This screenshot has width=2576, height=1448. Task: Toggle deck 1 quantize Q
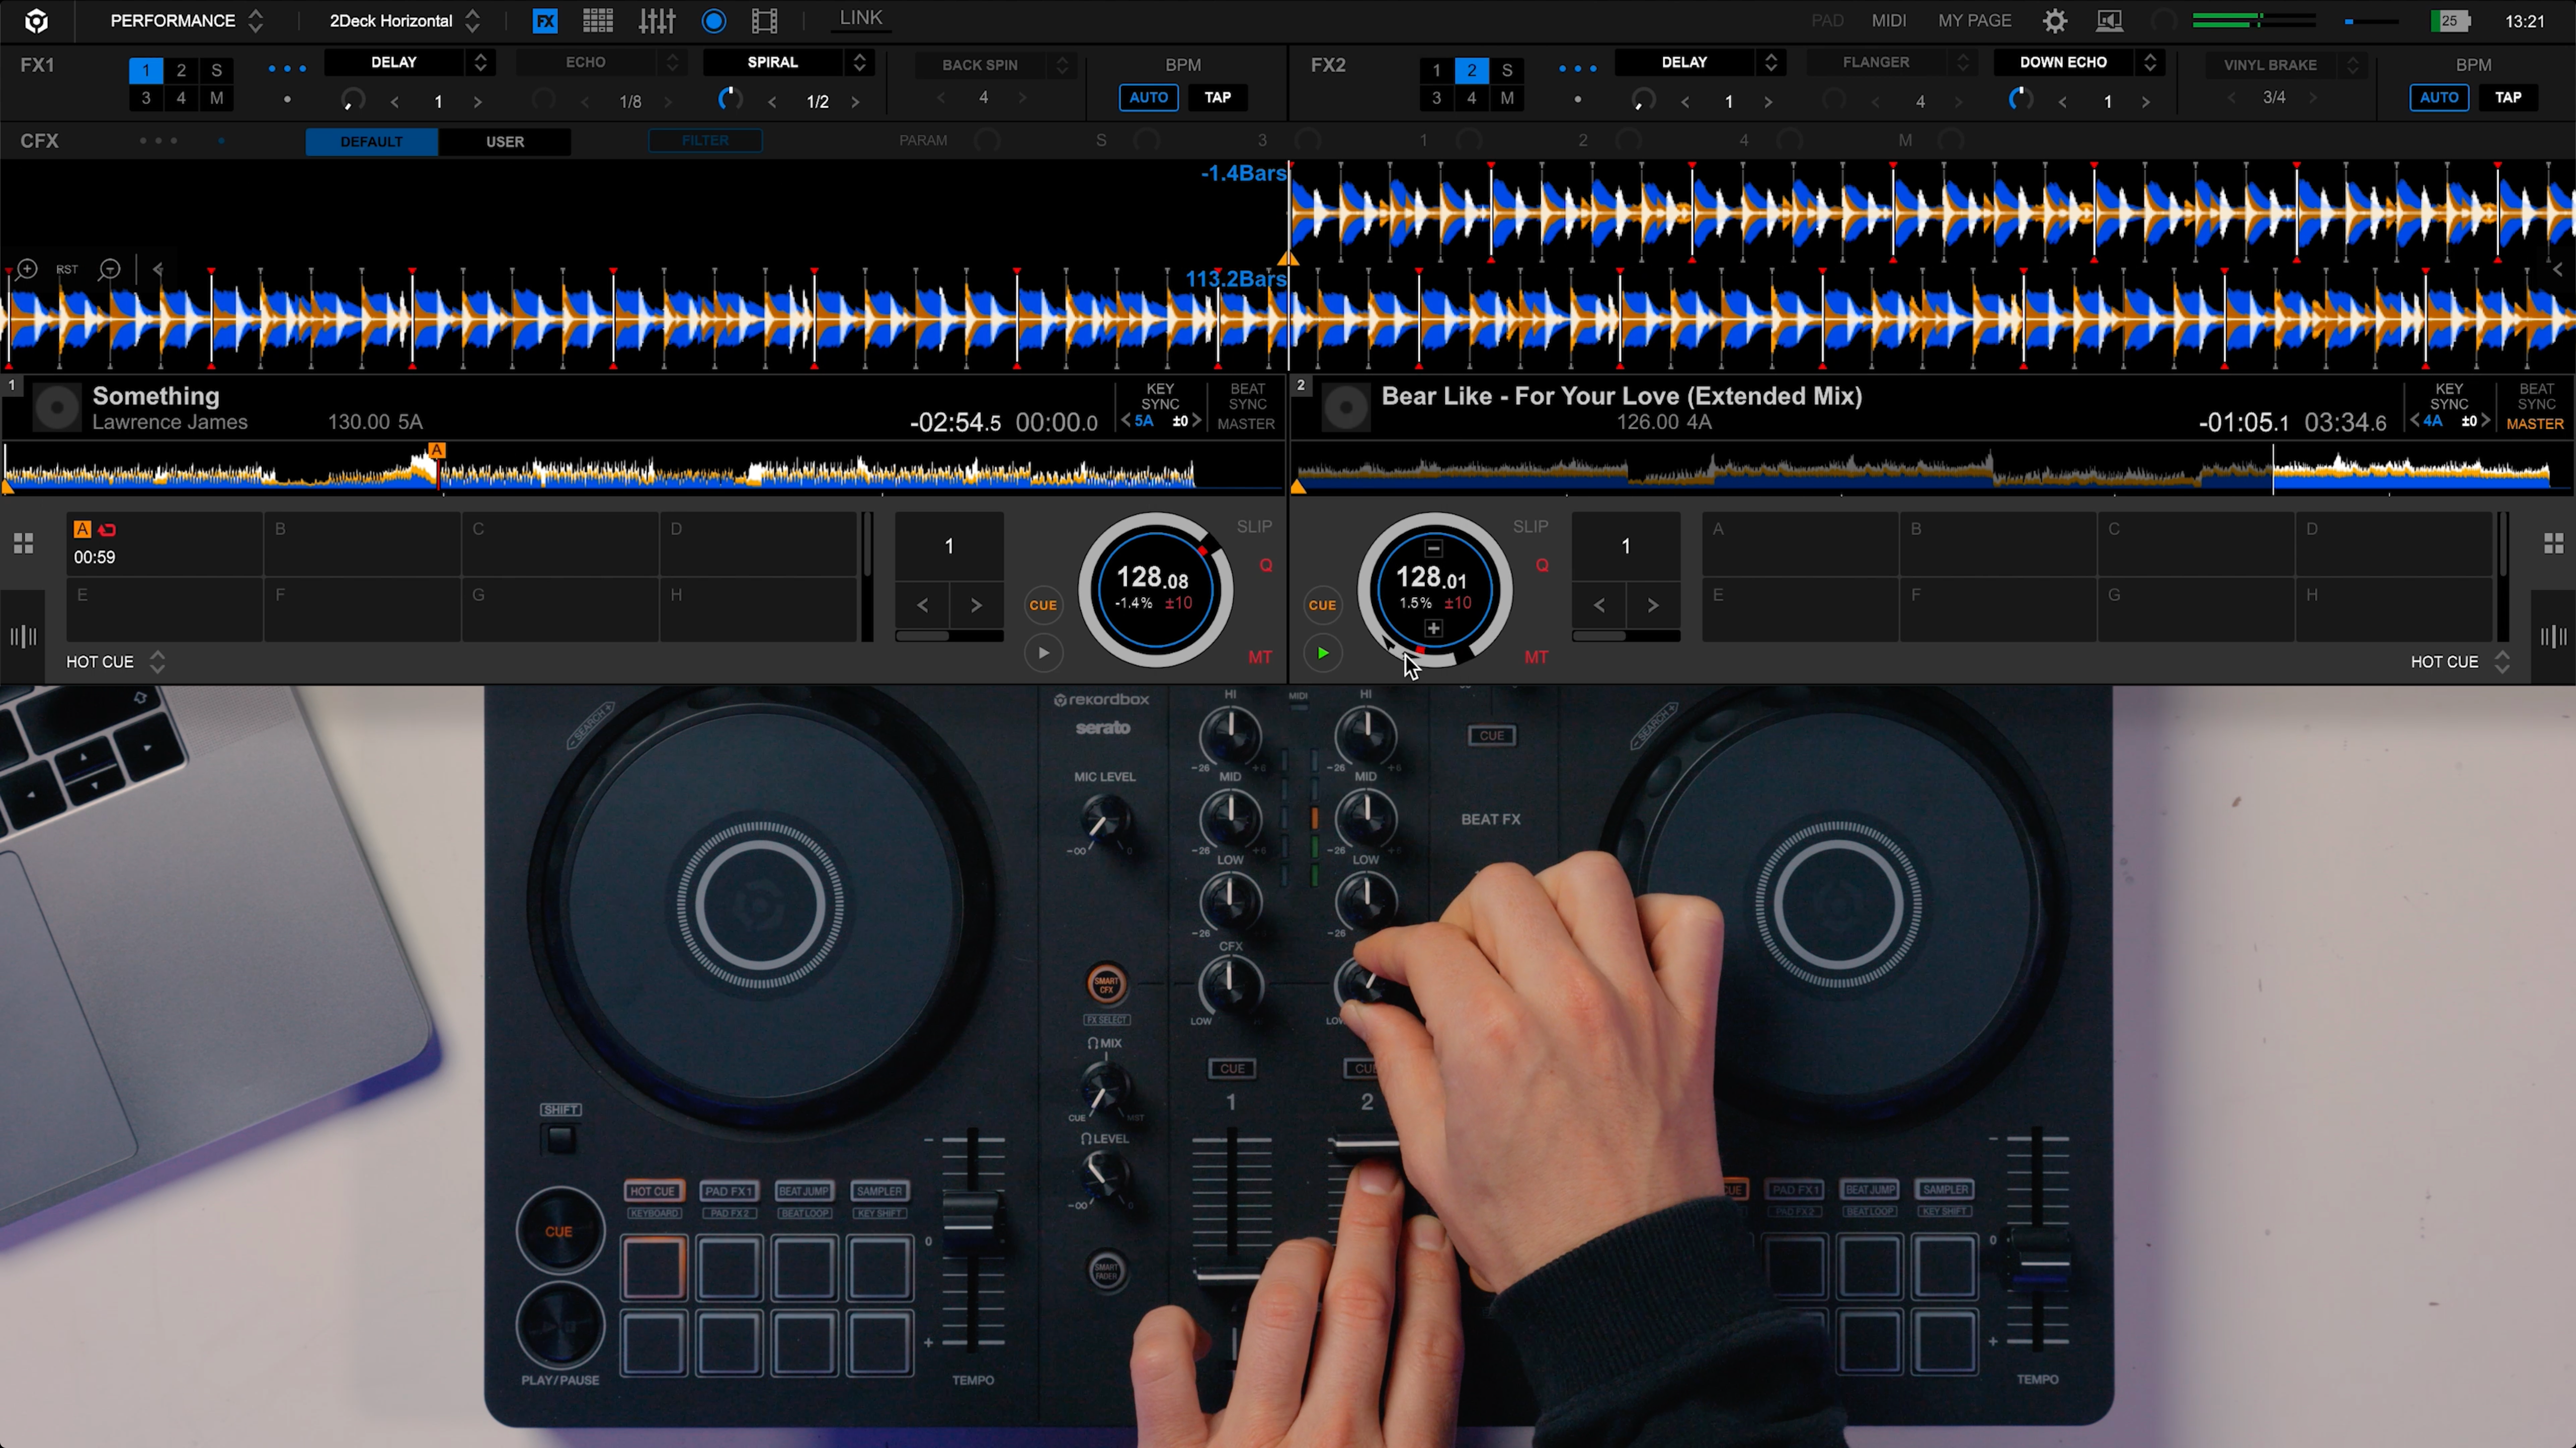(x=1266, y=565)
